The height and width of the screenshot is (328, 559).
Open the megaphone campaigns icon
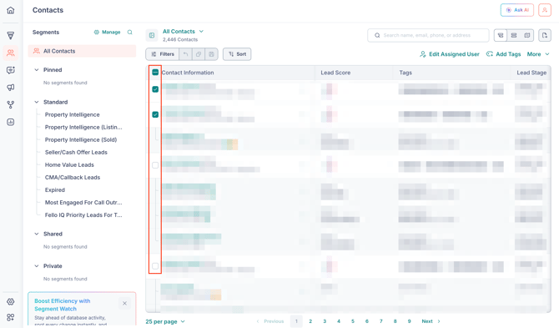point(11,88)
